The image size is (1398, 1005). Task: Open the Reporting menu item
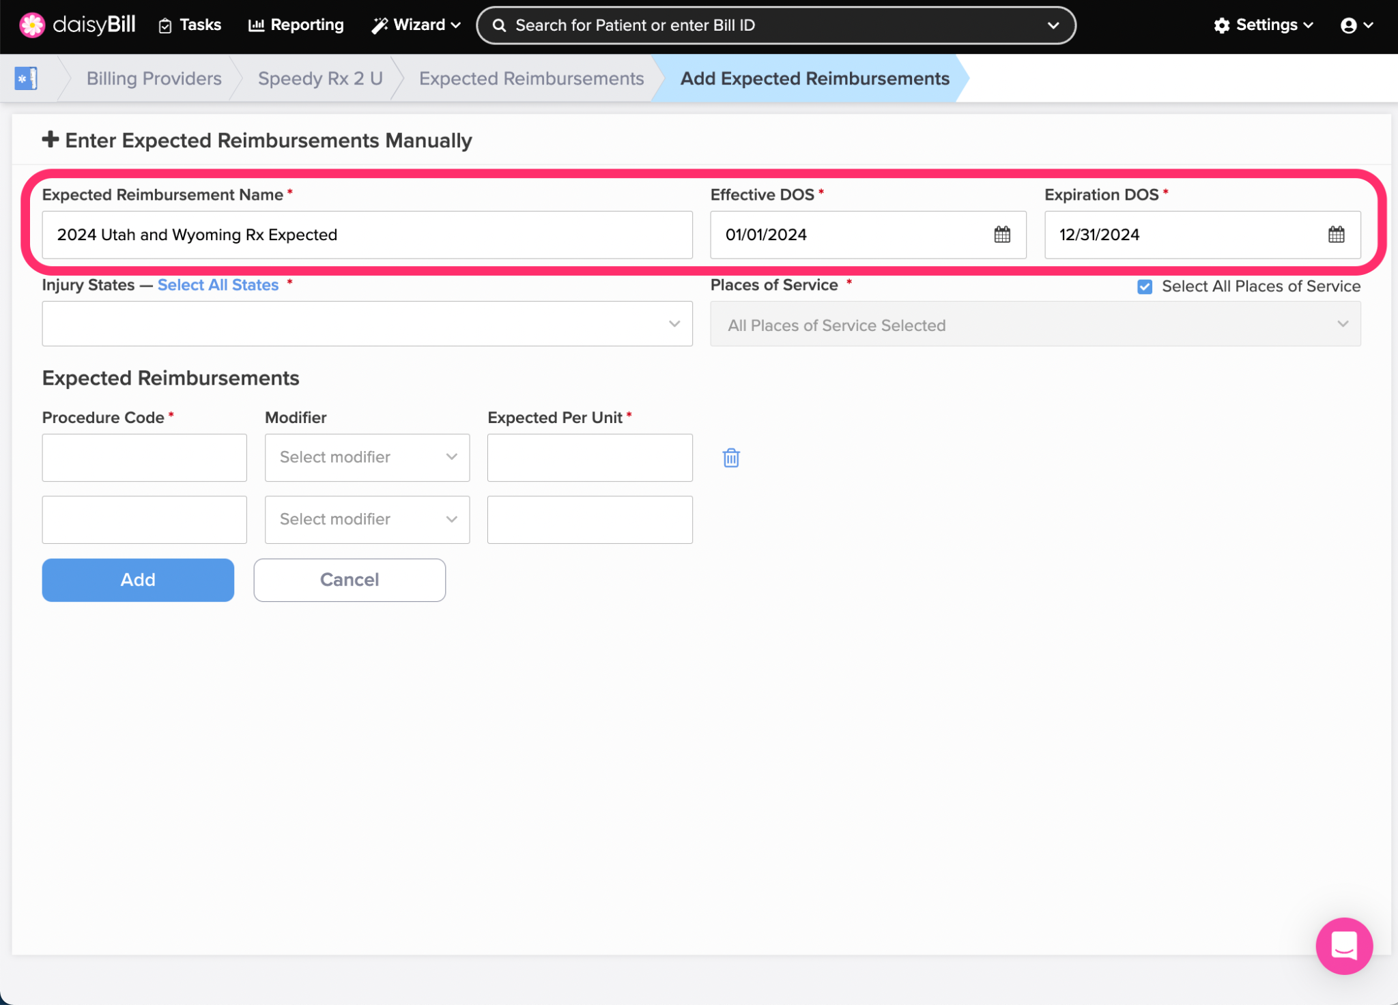click(x=296, y=25)
